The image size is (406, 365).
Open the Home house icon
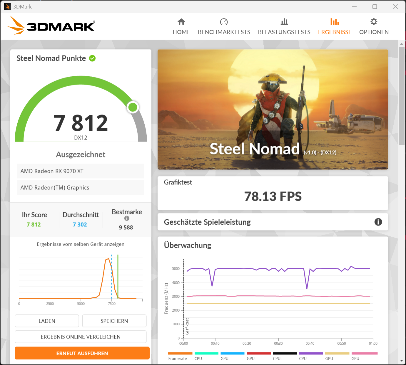click(181, 21)
